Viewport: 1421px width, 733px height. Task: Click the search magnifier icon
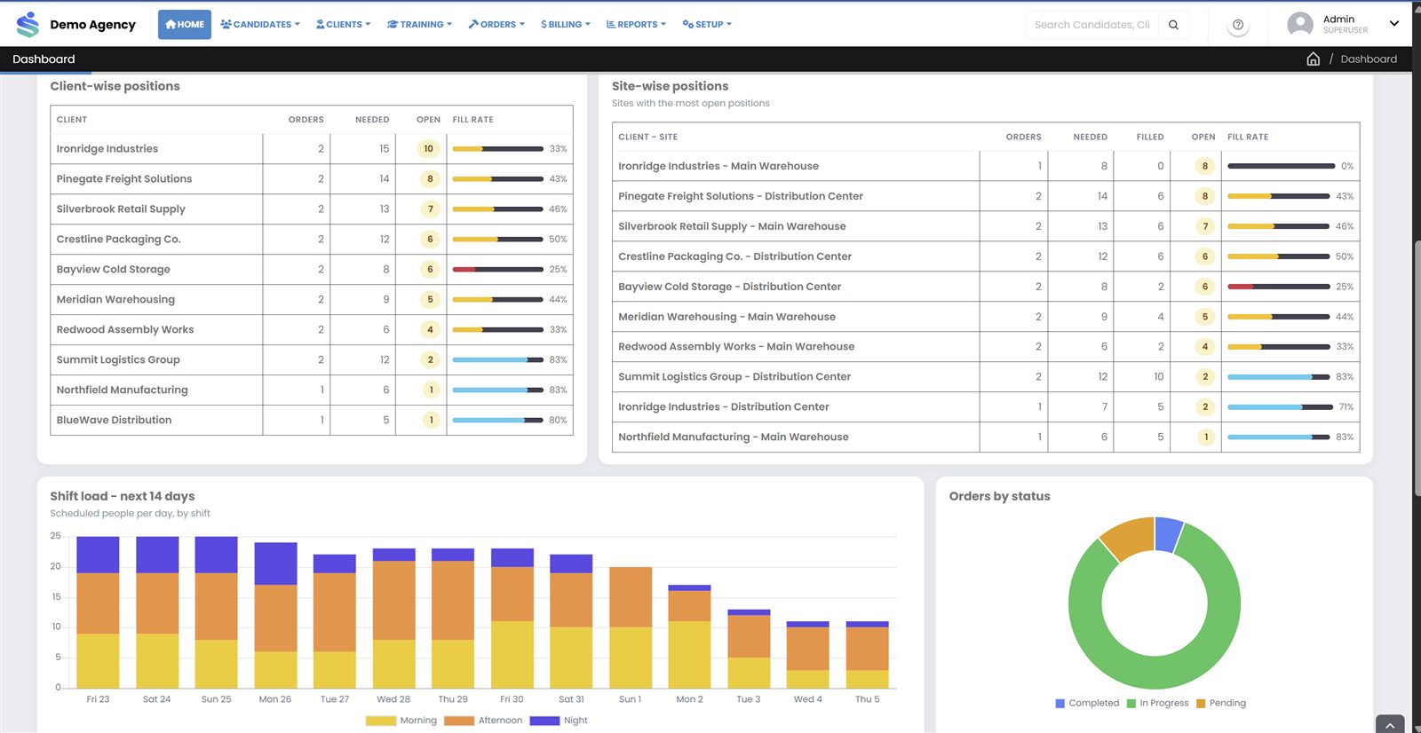coord(1173,25)
